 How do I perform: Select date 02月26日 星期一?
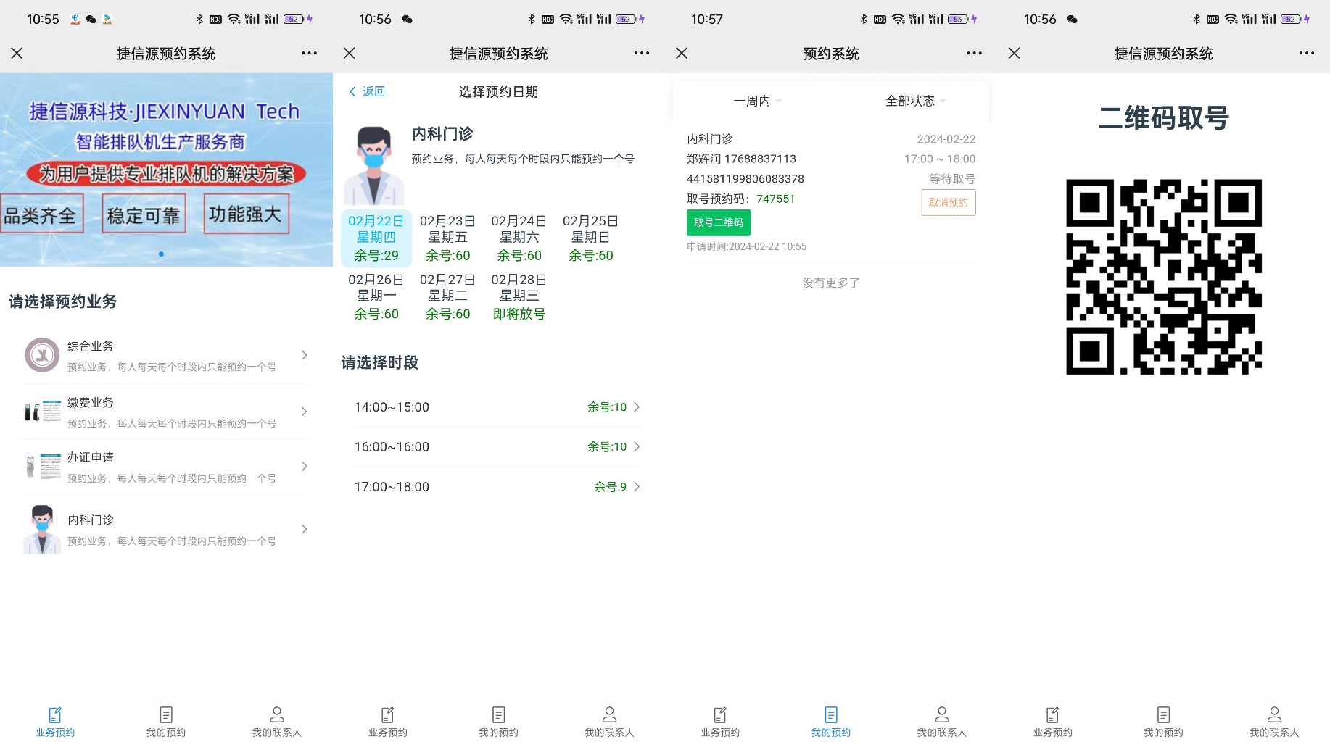point(376,296)
